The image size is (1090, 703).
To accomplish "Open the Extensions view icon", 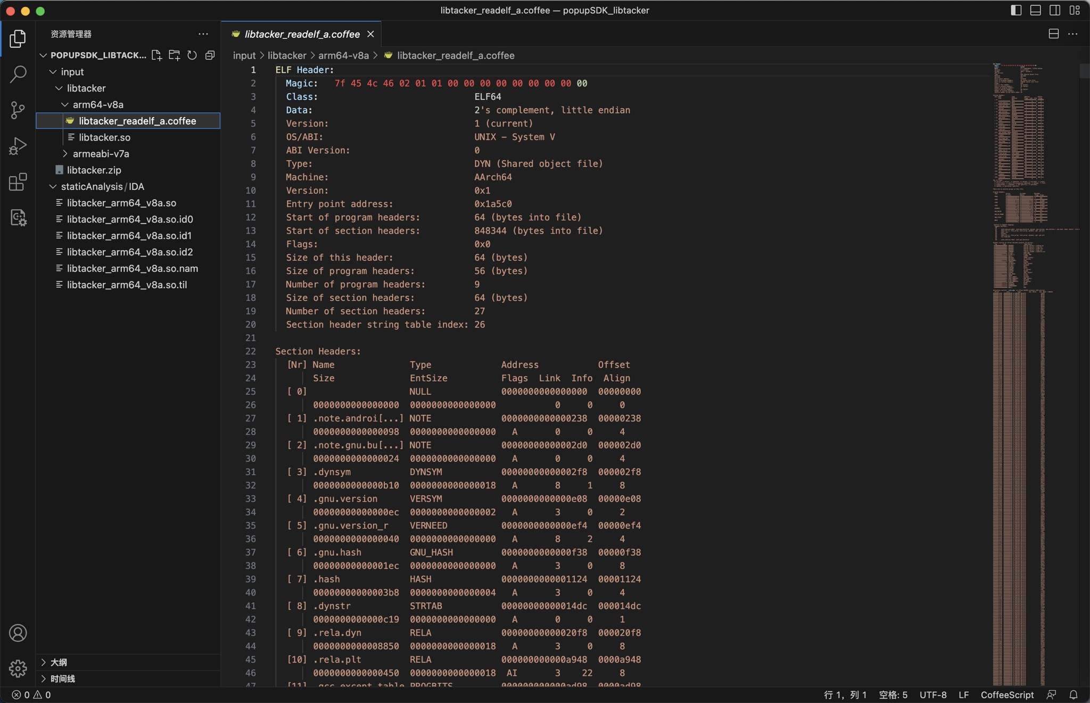I will pos(18,181).
